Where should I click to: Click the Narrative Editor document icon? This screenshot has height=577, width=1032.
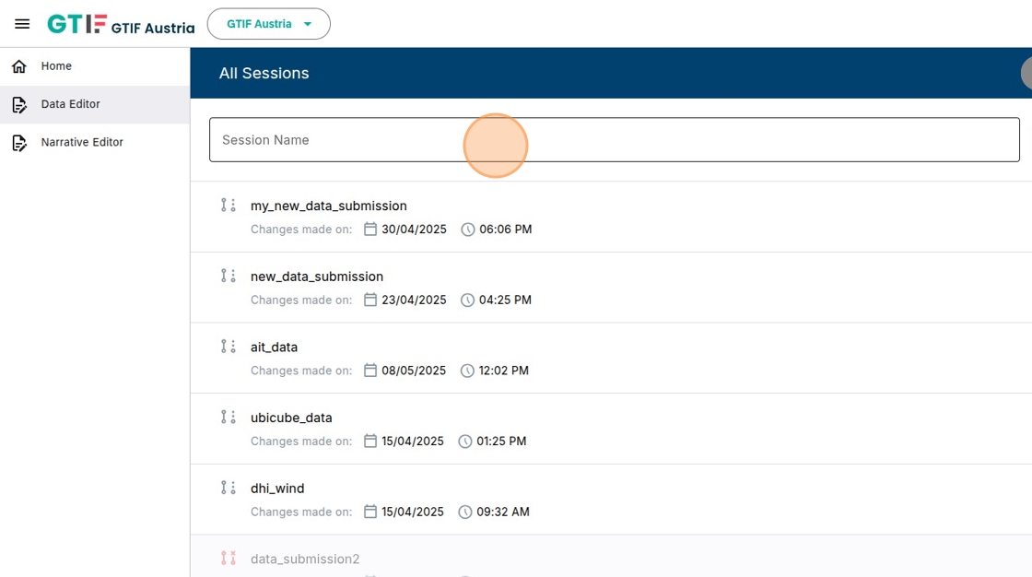point(19,142)
